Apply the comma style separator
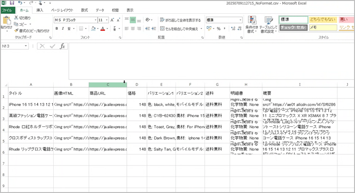This screenshot has height=193, width=355. click(225, 28)
